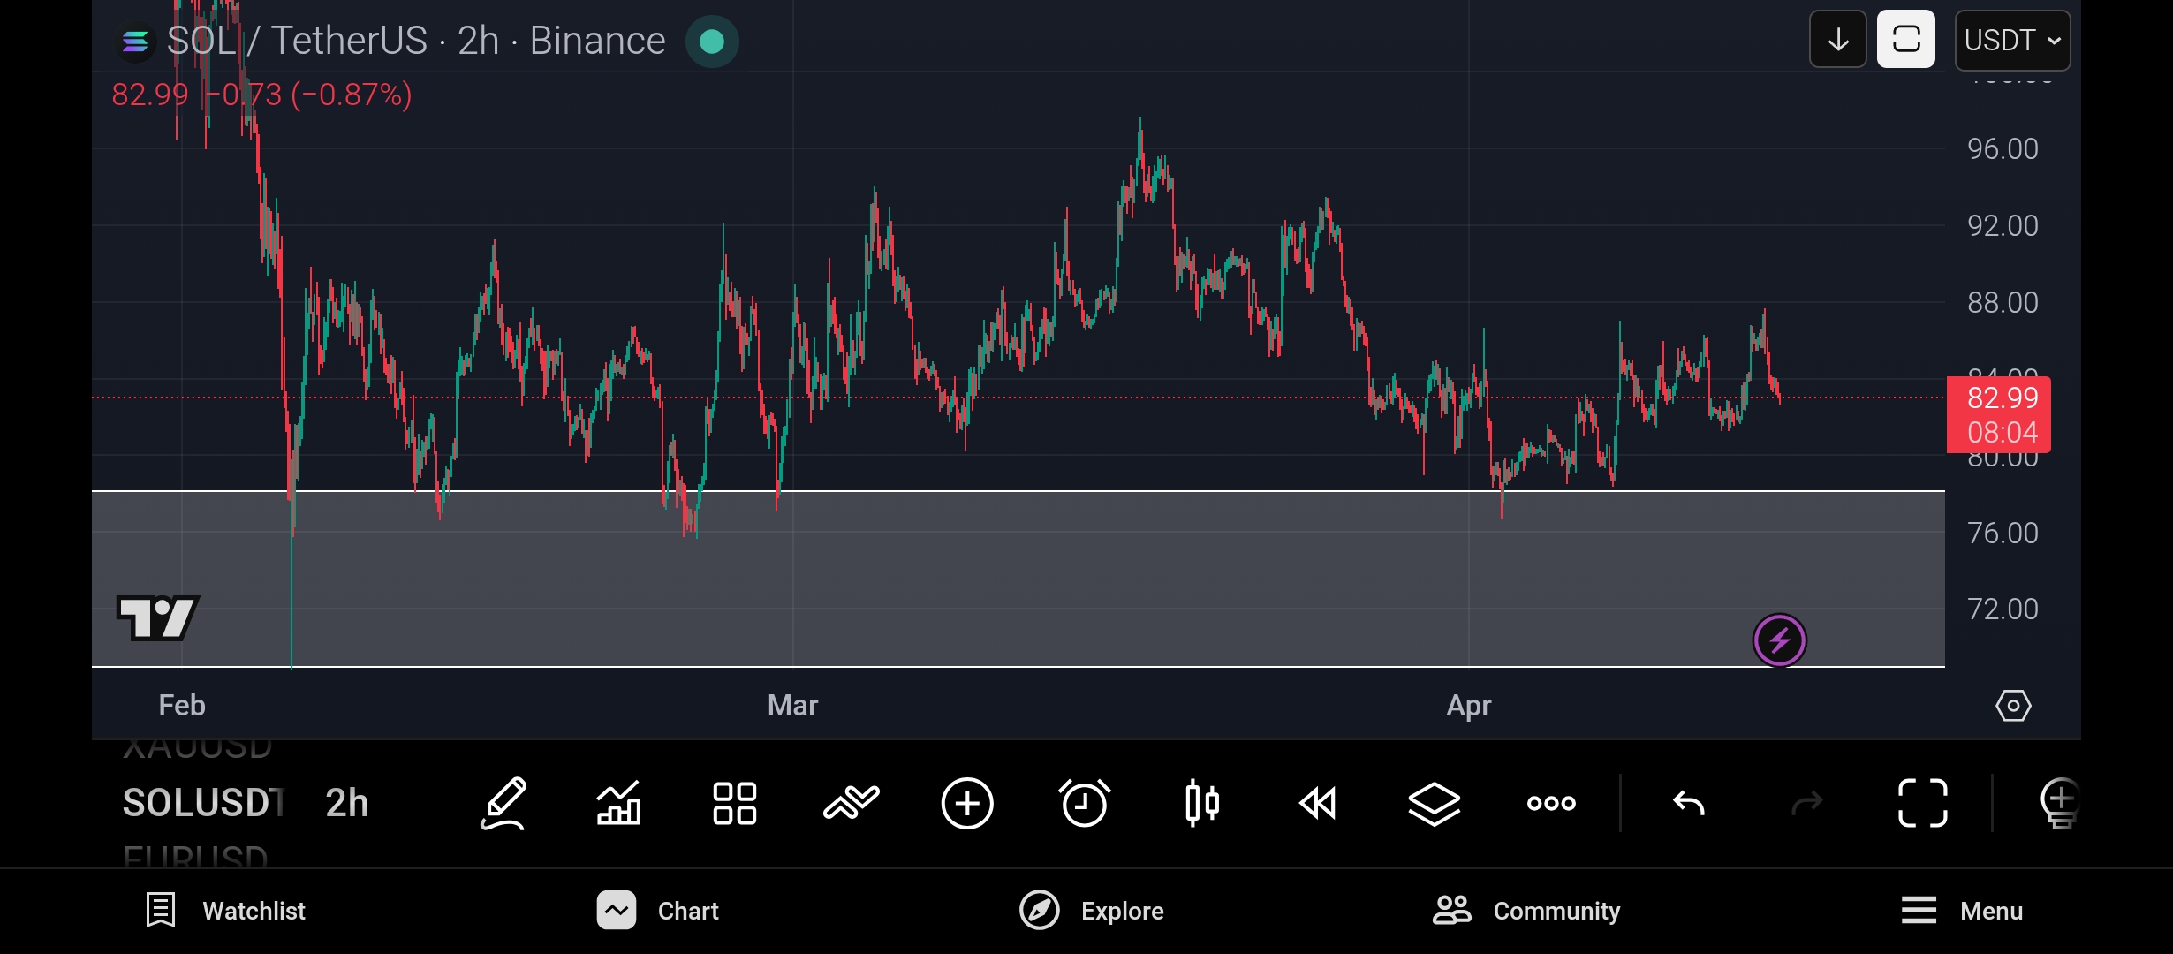Open the indicators bar-chart icon
The height and width of the screenshot is (954, 2173).
point(618,803)
